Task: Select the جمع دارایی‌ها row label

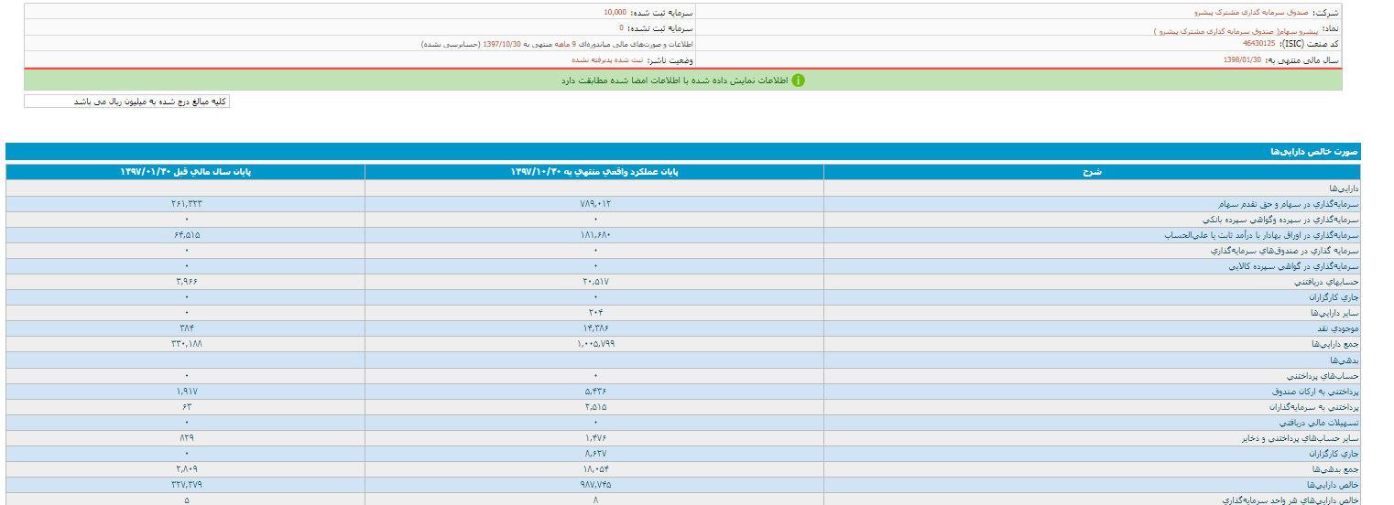Action: pos(1332,344)
